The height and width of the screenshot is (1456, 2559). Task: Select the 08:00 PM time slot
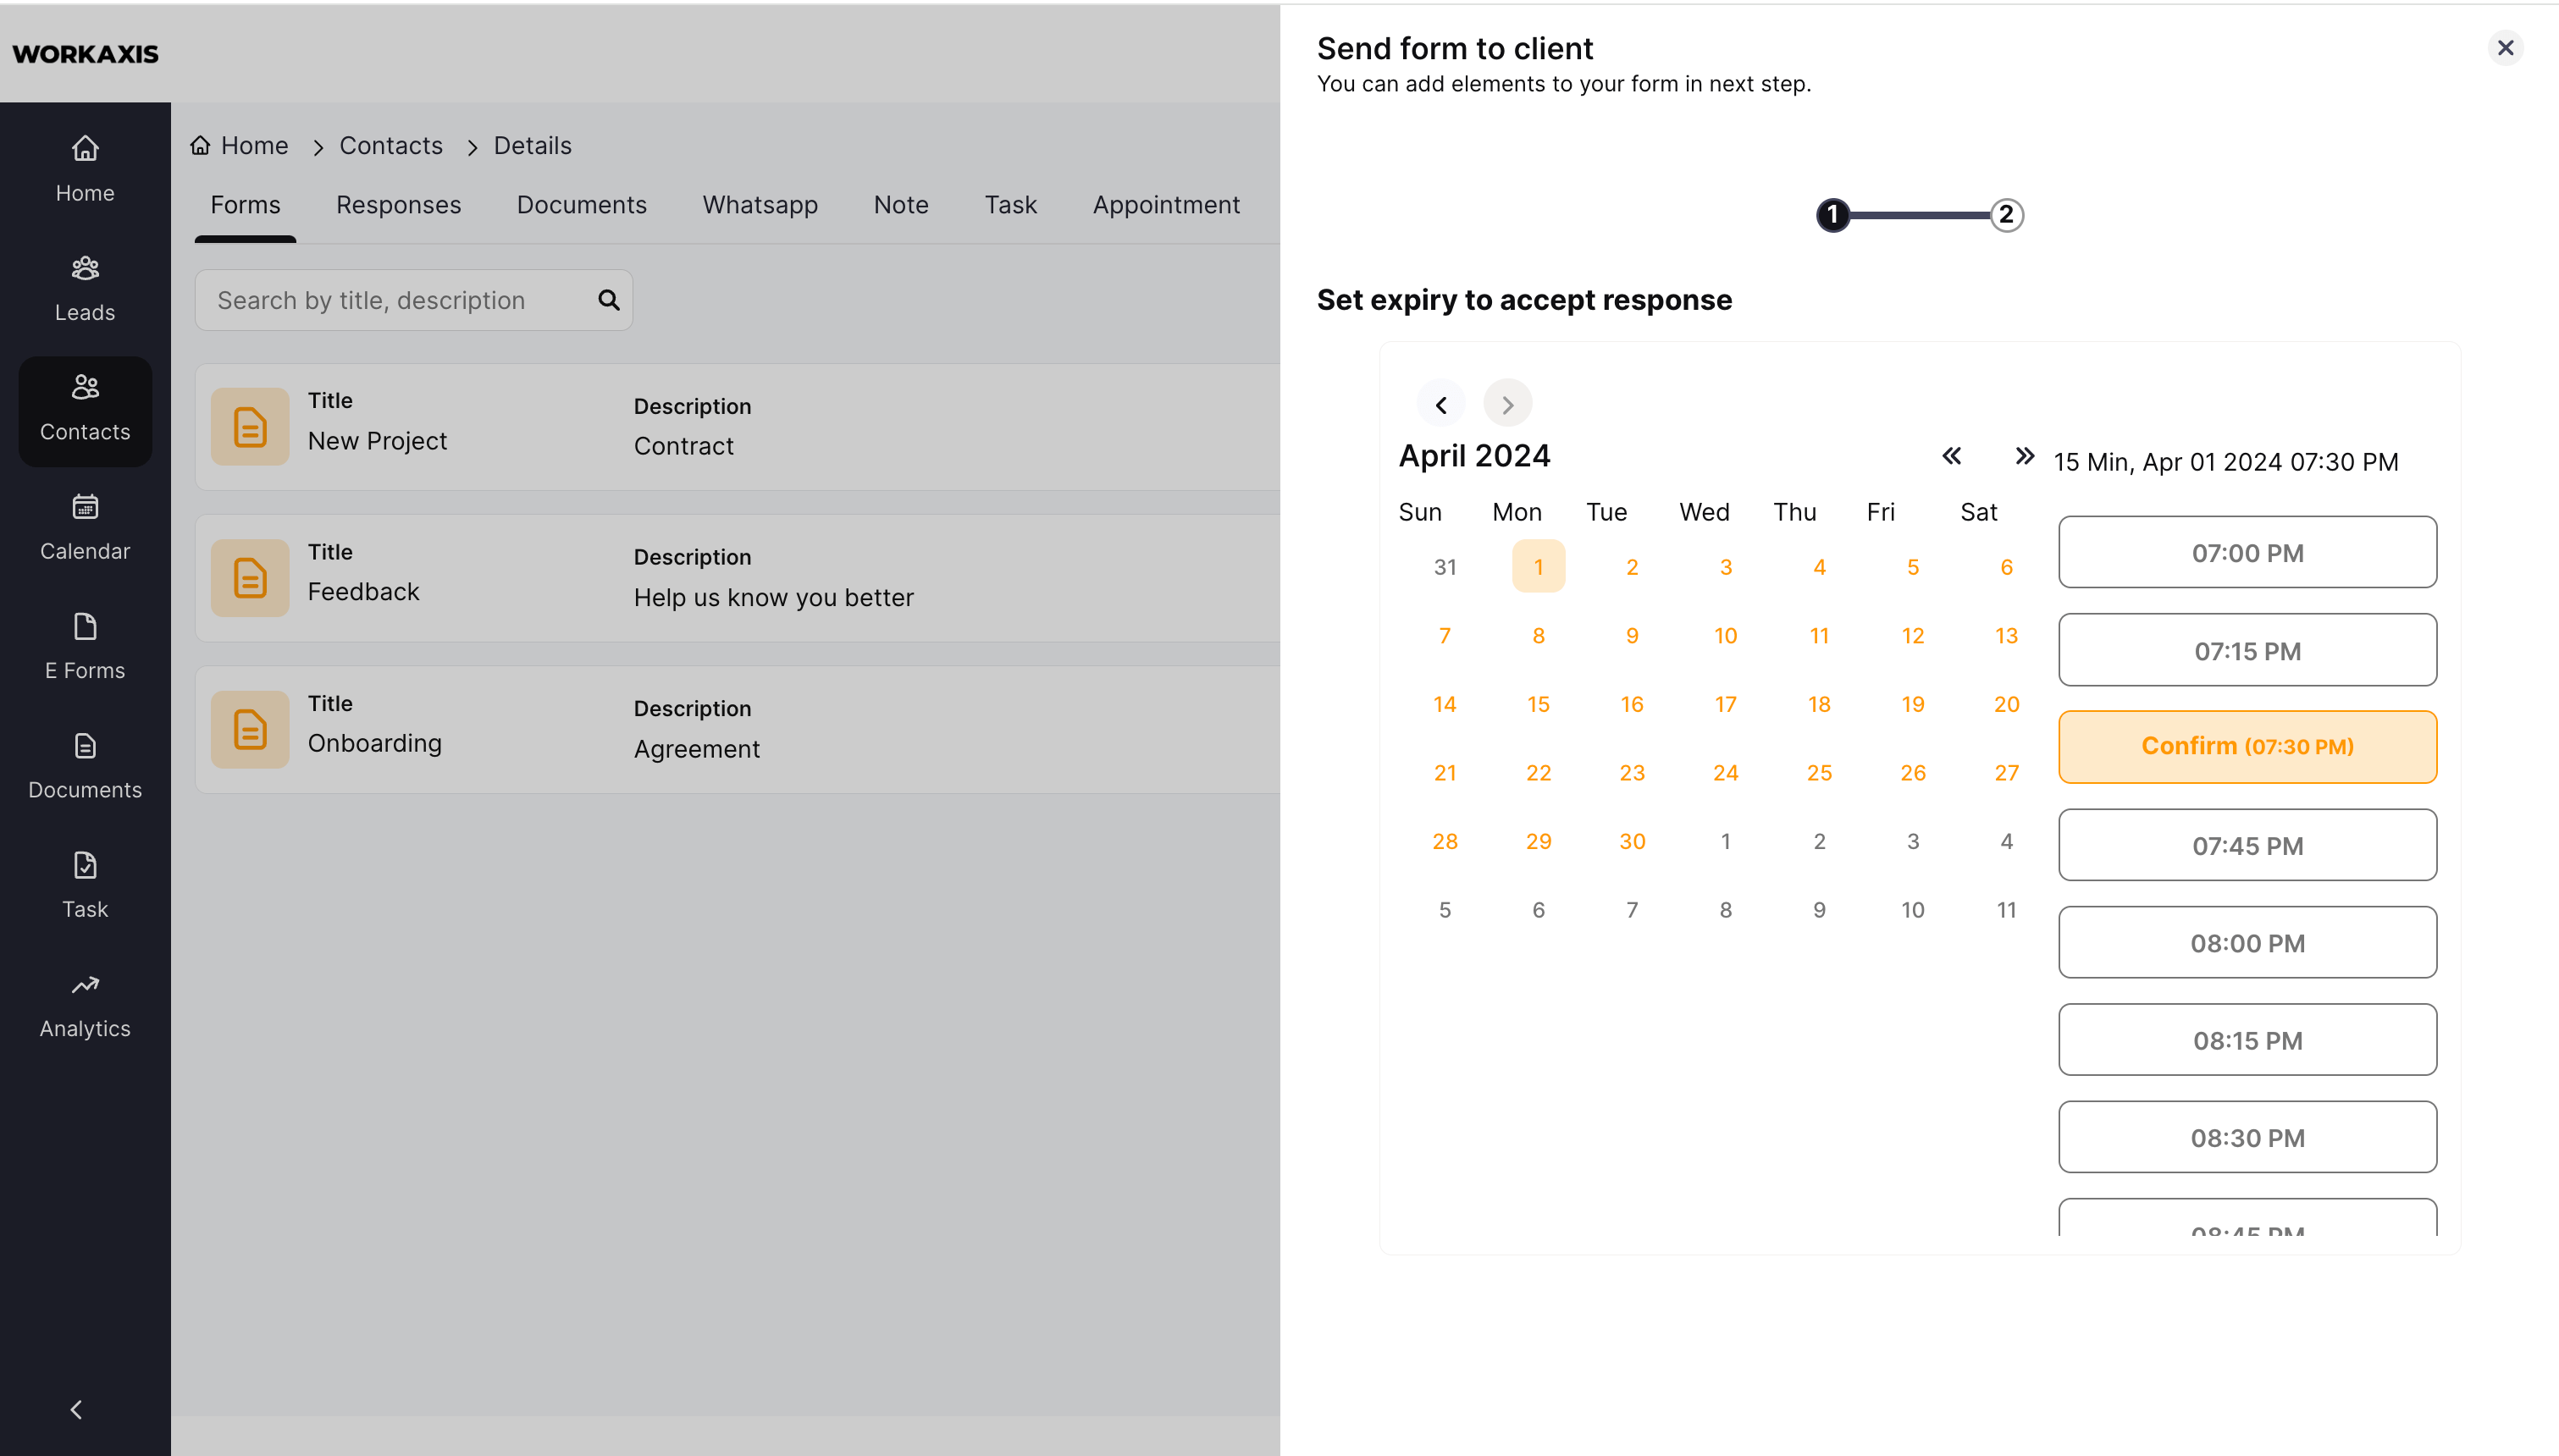2247,942
